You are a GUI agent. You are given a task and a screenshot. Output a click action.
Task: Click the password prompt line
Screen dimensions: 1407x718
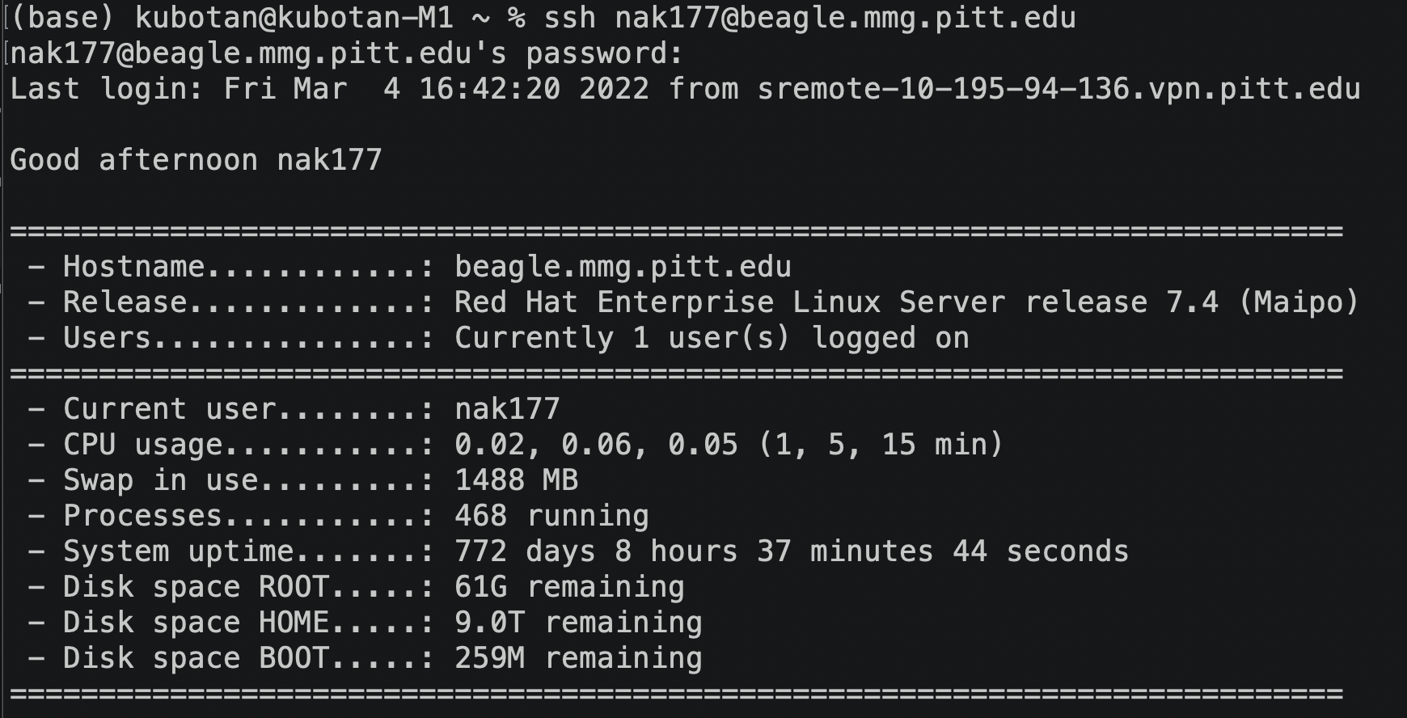click(346, 53)
